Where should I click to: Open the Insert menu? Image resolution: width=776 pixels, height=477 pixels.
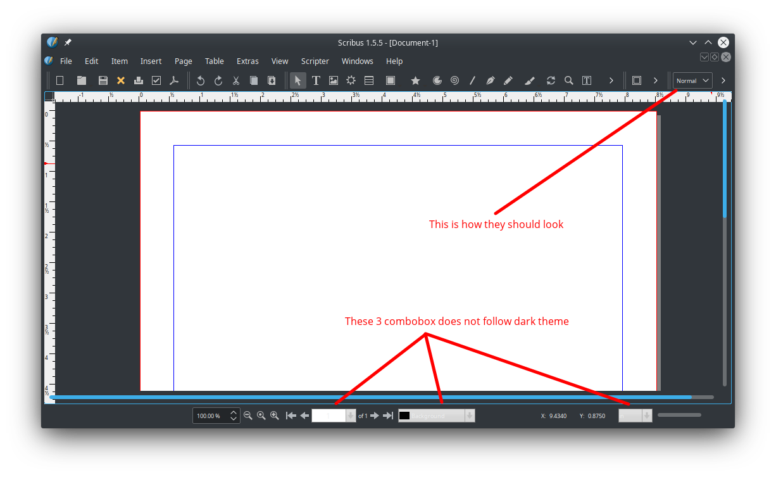point(151,61)
